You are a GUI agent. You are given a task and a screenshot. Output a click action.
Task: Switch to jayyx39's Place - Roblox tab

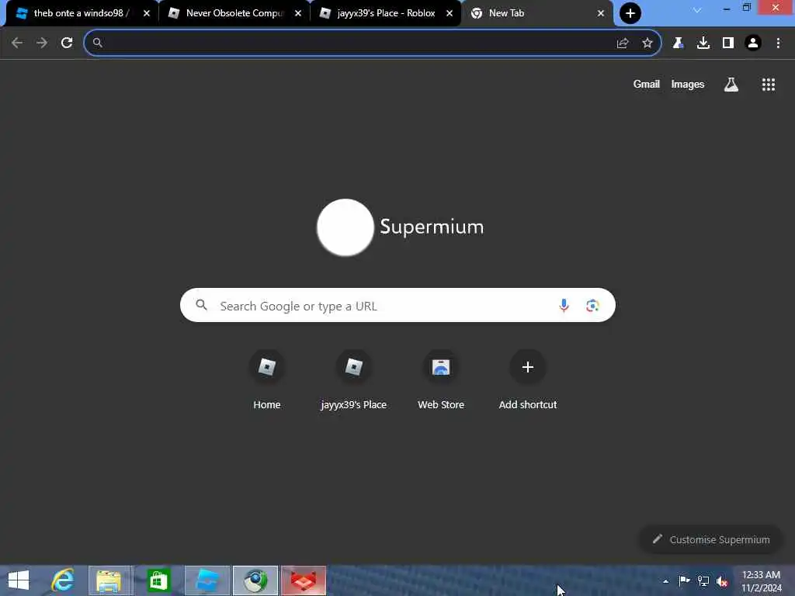pos(385,13)
